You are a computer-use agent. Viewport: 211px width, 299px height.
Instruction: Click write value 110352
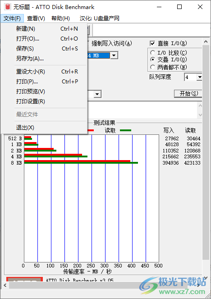coord(171,151)
